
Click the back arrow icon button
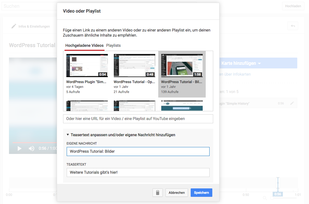click(292, 26)
